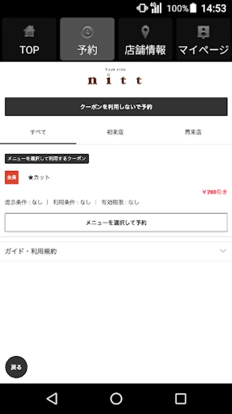The image size is (232, 414).
Task: Expand the ガイド・利用規約 chevron
Action: point(223,251)
